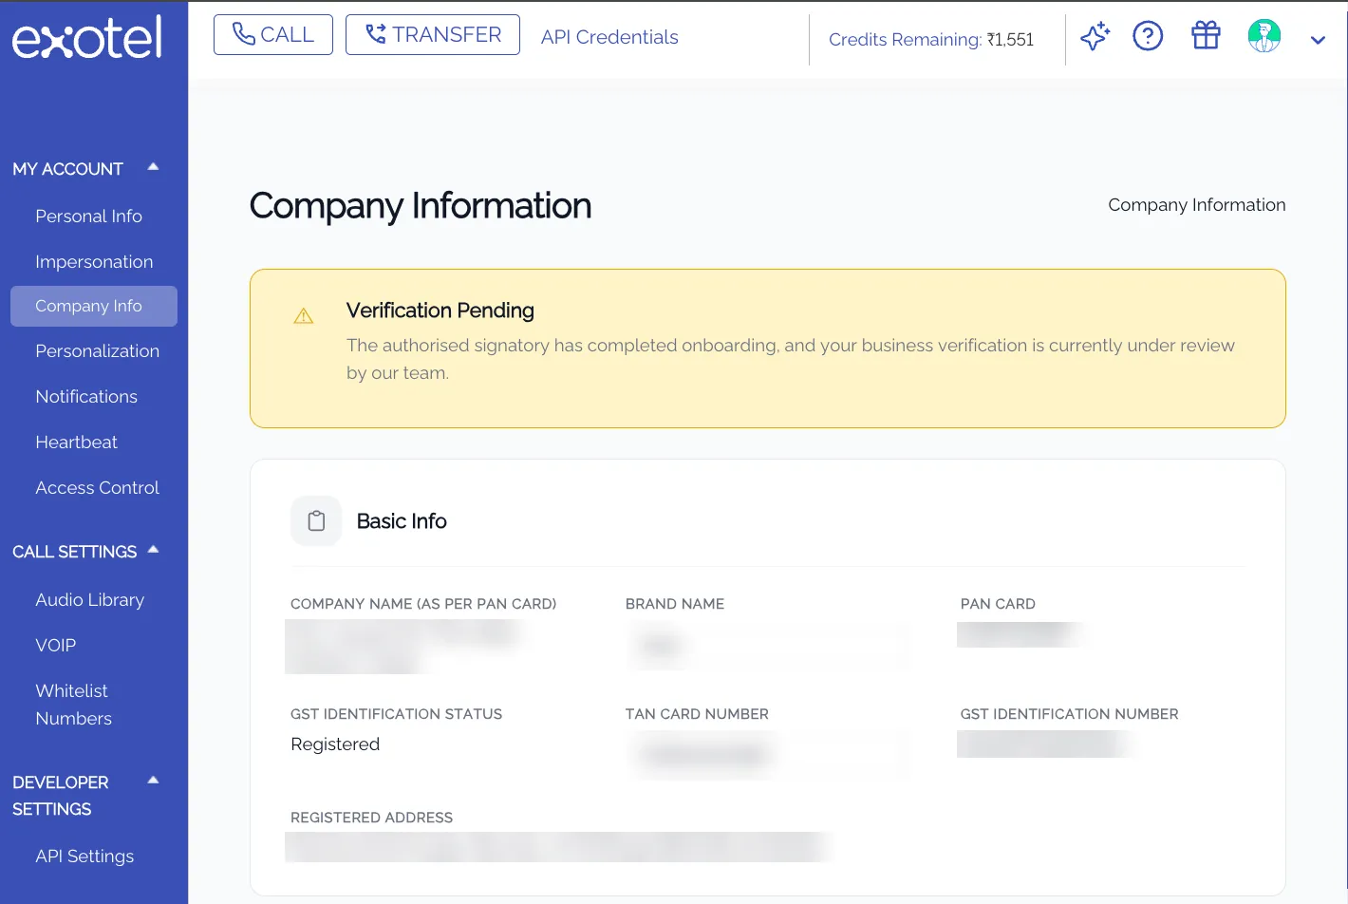Click the Exotel logo
The image size is (1348, 904).
pos(86,38)
